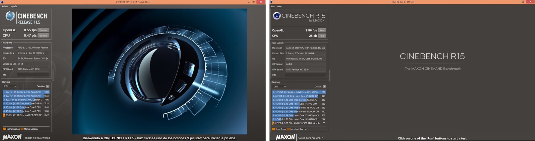The image size is (535, 141).
Task: Click the sidebar splitter handle in R15
Action: point(330,75)
